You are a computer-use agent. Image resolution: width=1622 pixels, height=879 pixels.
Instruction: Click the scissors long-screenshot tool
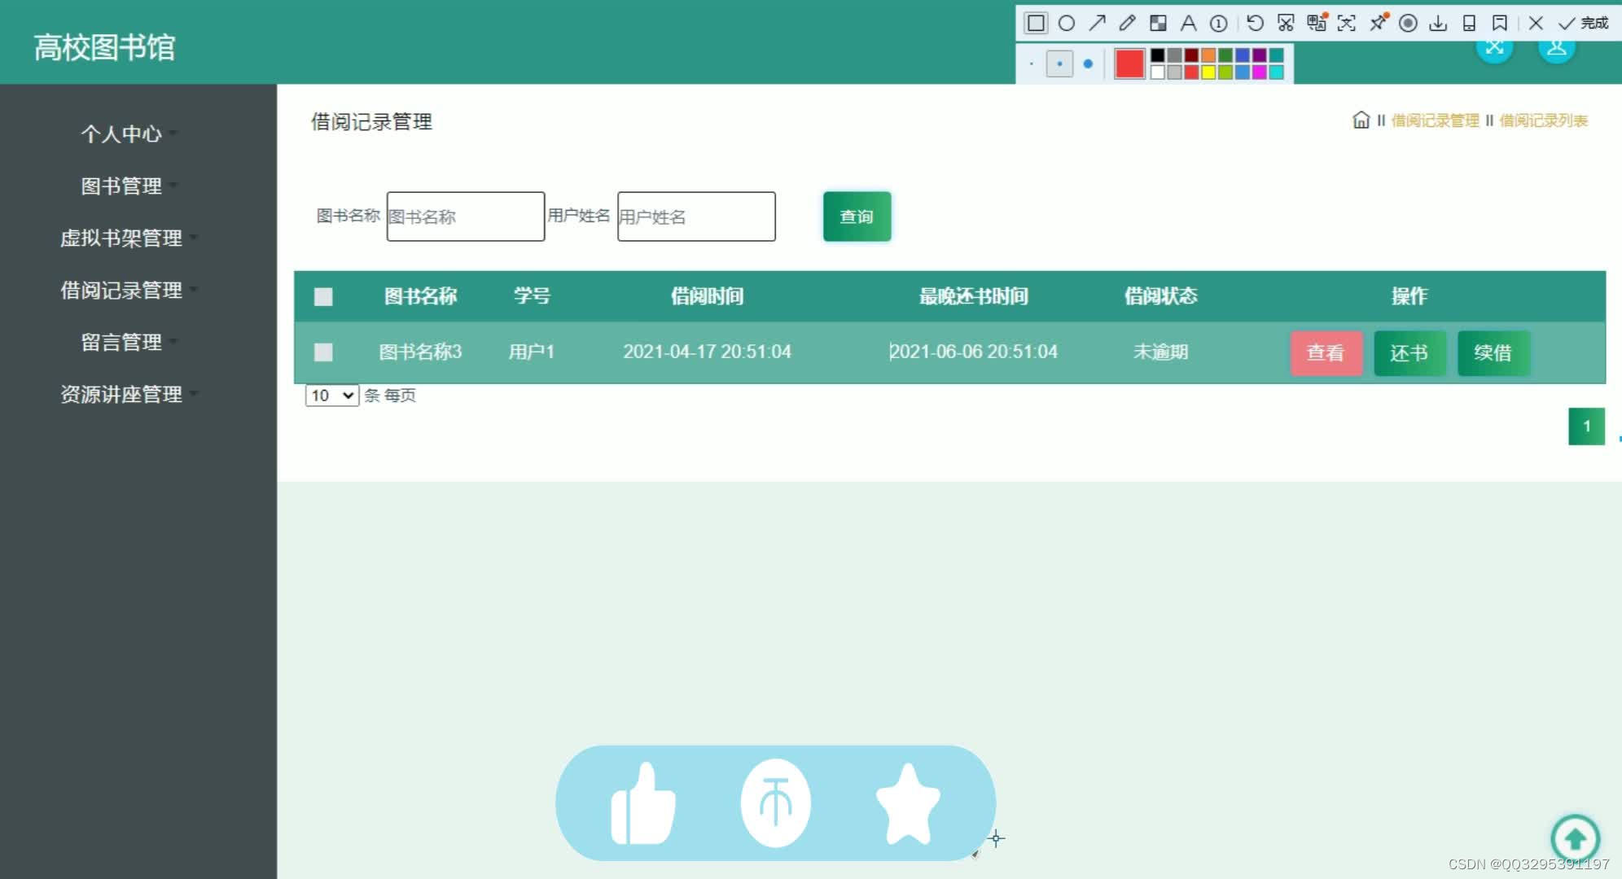[1286, 23]
